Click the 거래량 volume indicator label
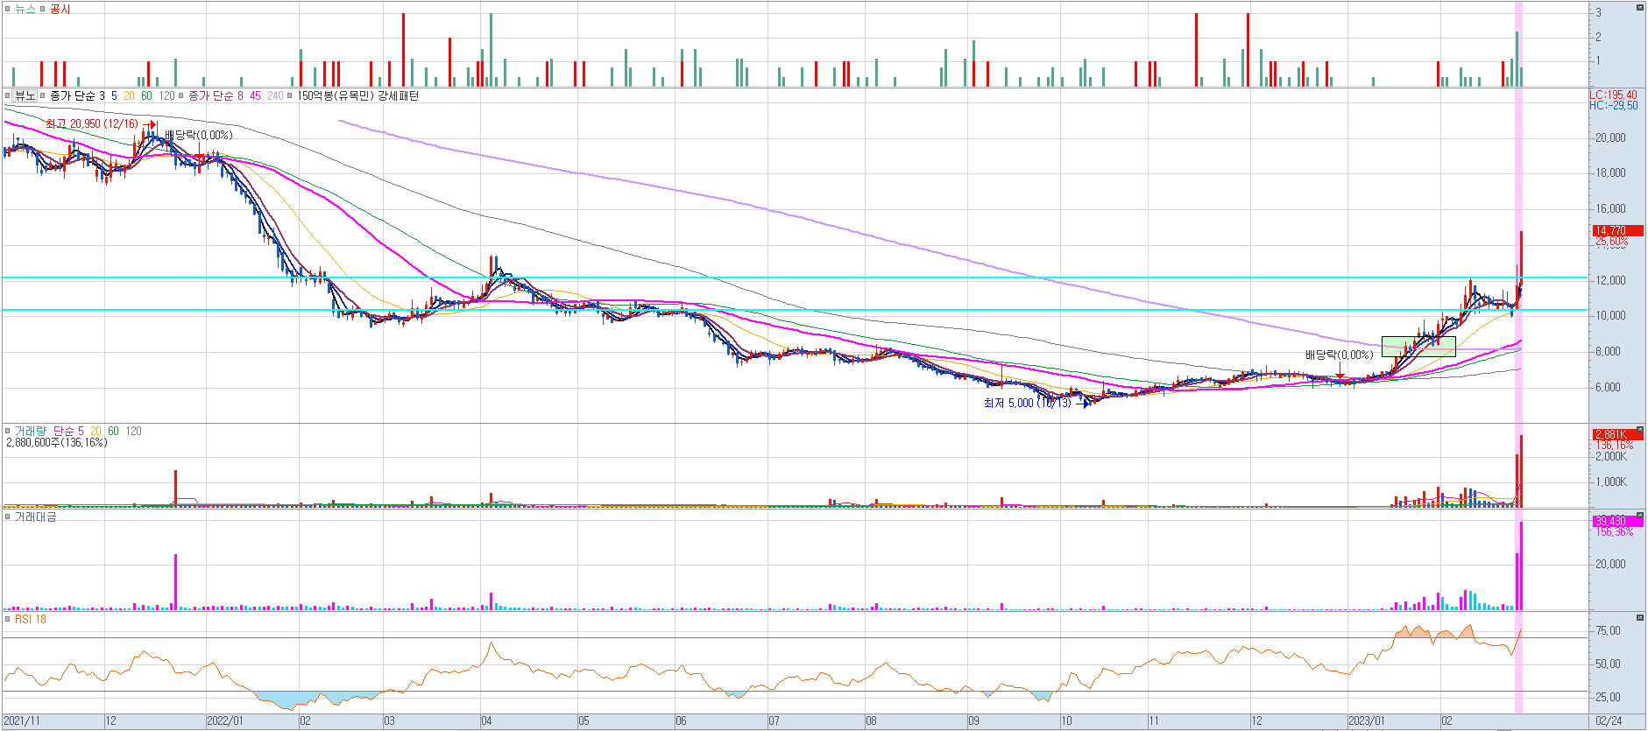The width and height of the screenshot is (1648, 731). [x=31, y=431]
